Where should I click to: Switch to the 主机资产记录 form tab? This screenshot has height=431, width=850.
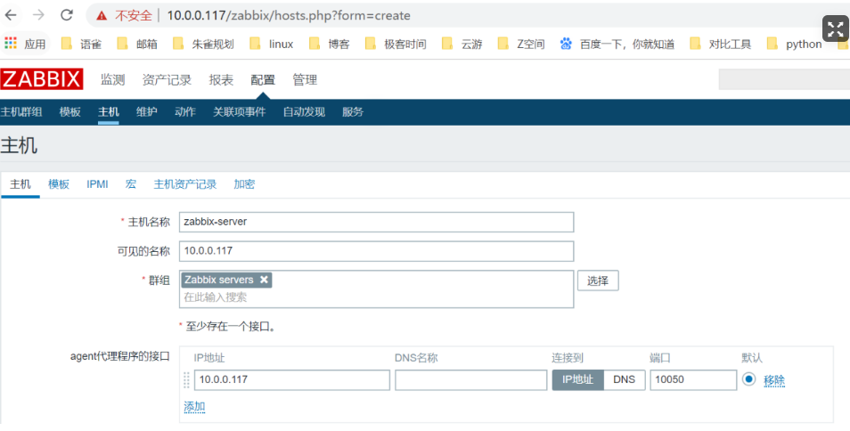coord(185,184)
